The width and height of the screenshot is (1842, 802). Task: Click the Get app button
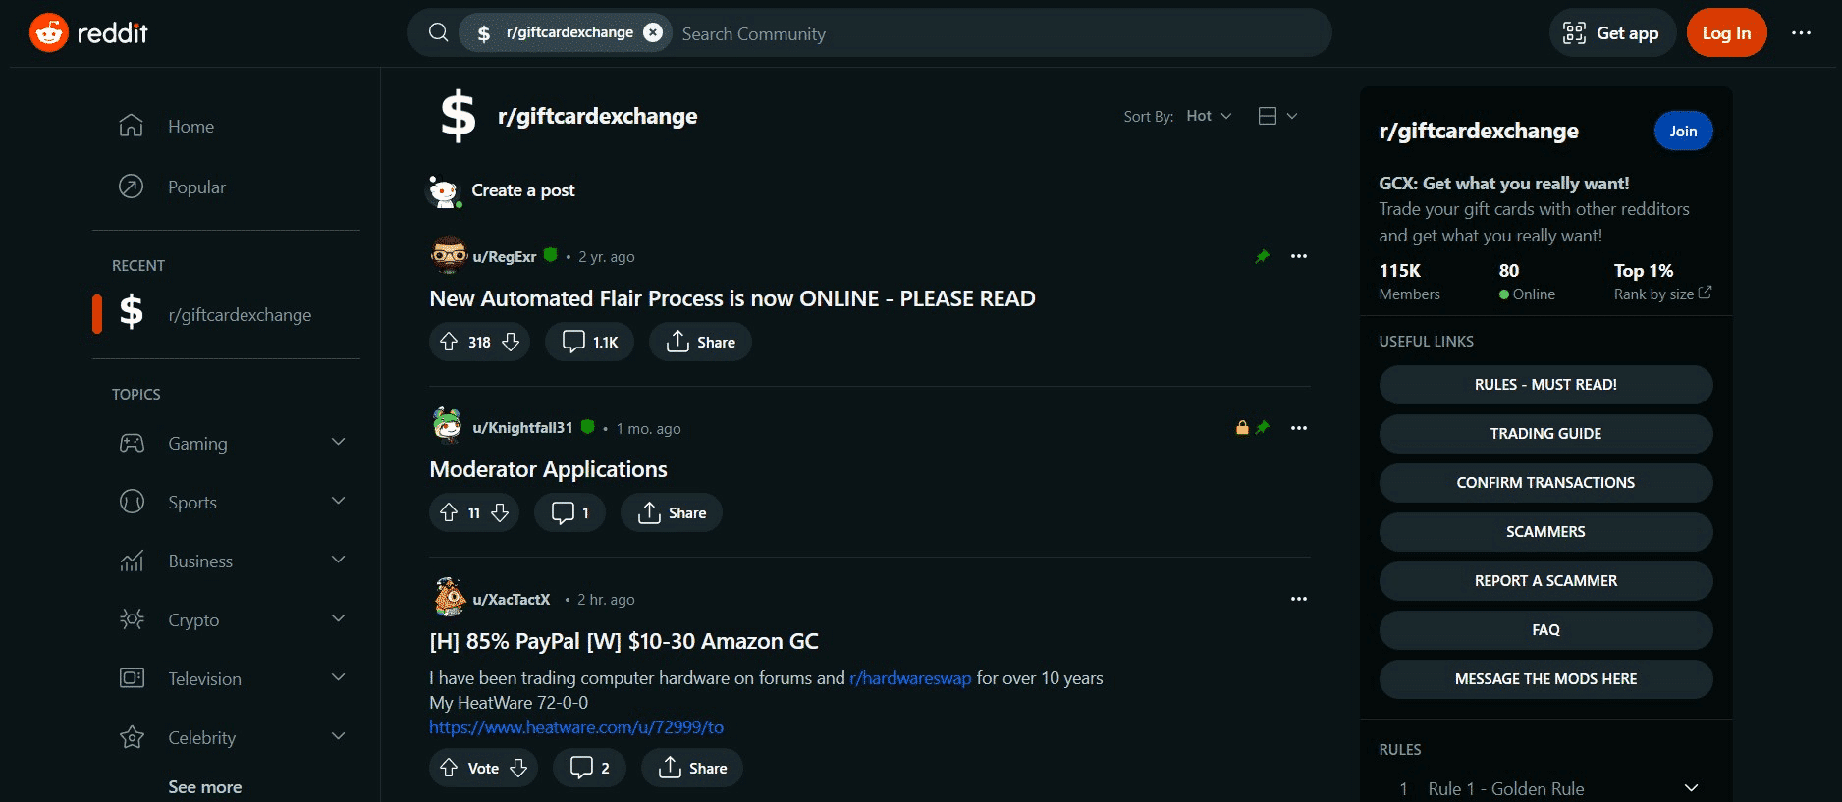point(1612,33)
